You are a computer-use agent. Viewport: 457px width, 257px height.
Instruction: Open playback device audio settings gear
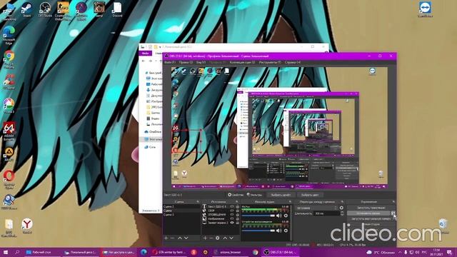click(286, 231)
